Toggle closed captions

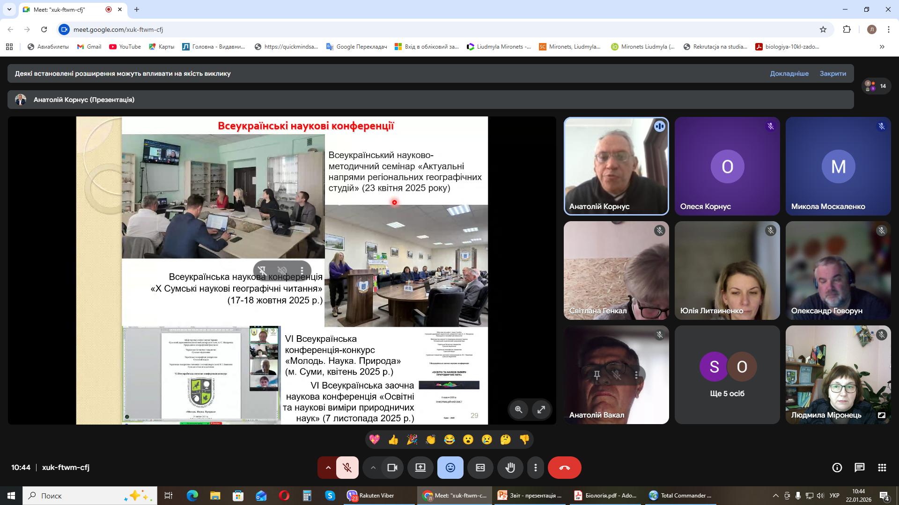pos(480,468)
